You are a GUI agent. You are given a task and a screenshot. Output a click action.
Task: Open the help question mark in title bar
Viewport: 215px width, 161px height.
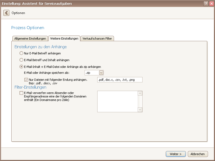tap(206, 3)
